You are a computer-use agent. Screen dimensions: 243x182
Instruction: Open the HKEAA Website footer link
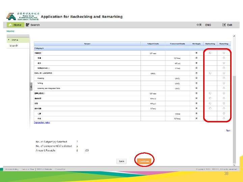[x=45, y=169]
